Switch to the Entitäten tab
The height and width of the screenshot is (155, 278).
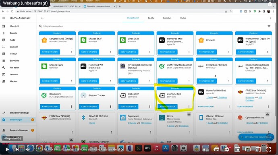point(167,18)
